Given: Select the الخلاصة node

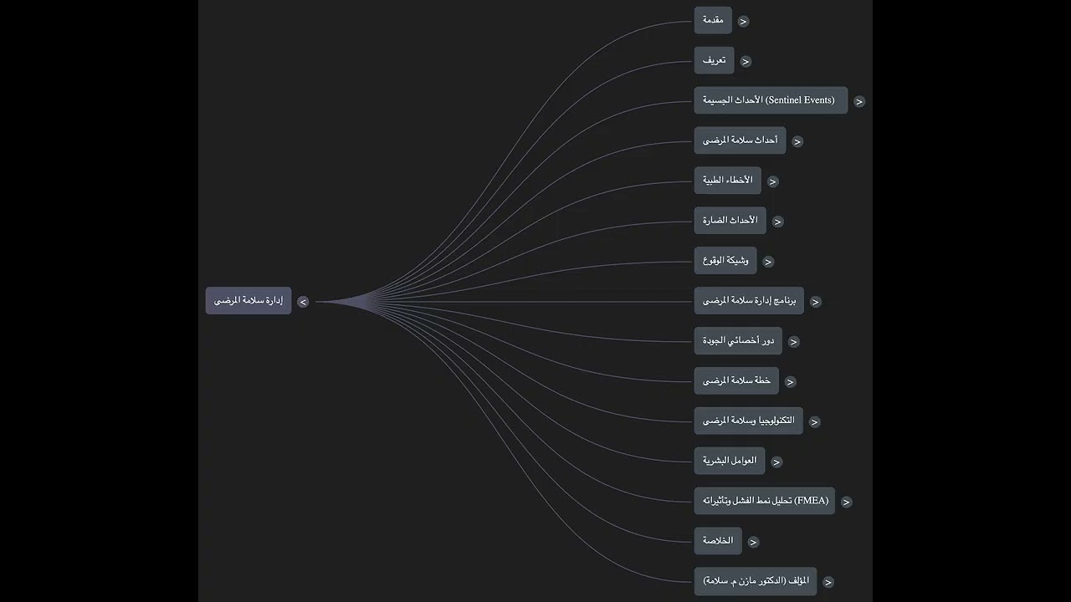Looking at the screenshot, I should click(718, 541).
